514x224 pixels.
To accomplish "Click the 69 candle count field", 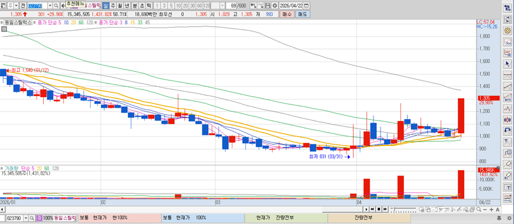I will [232, 5].
